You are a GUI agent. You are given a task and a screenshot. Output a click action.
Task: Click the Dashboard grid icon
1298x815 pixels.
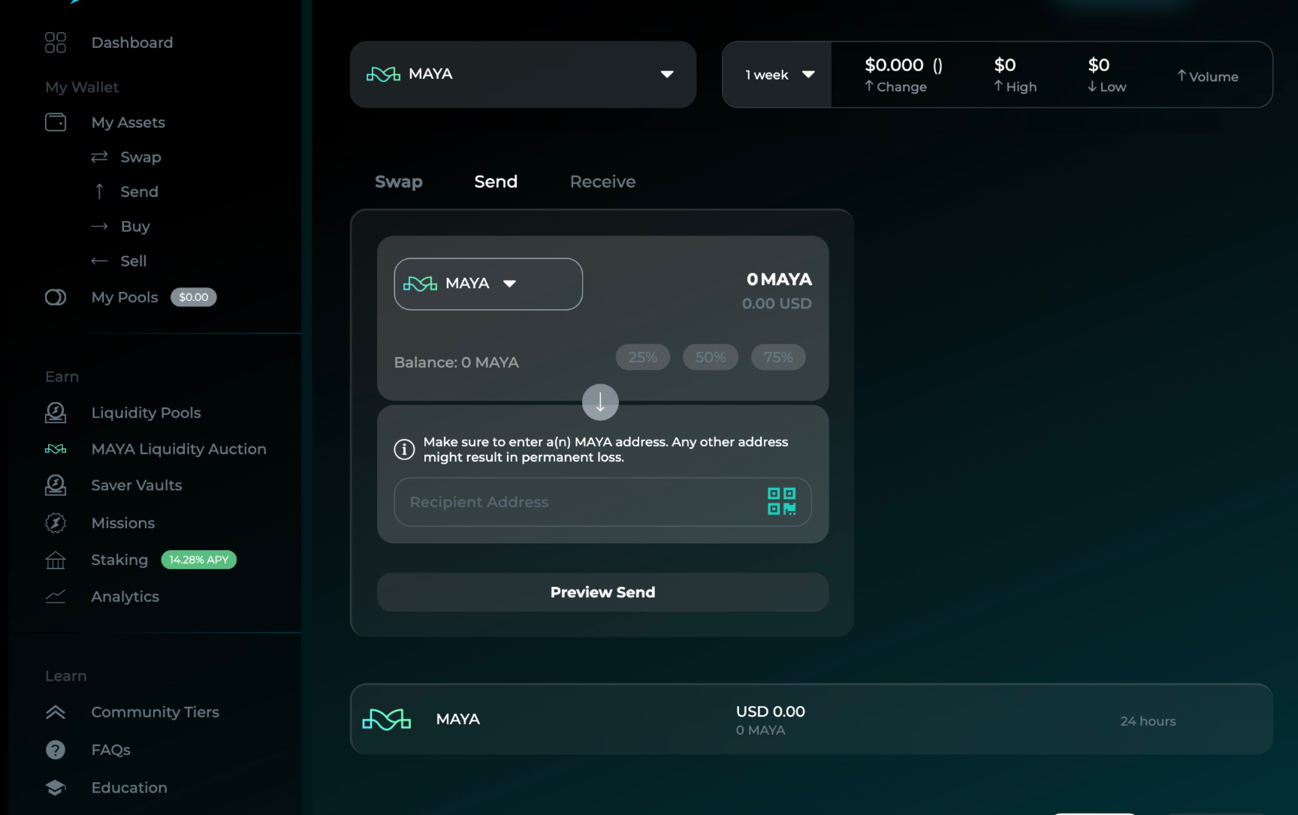coord(56,43)
